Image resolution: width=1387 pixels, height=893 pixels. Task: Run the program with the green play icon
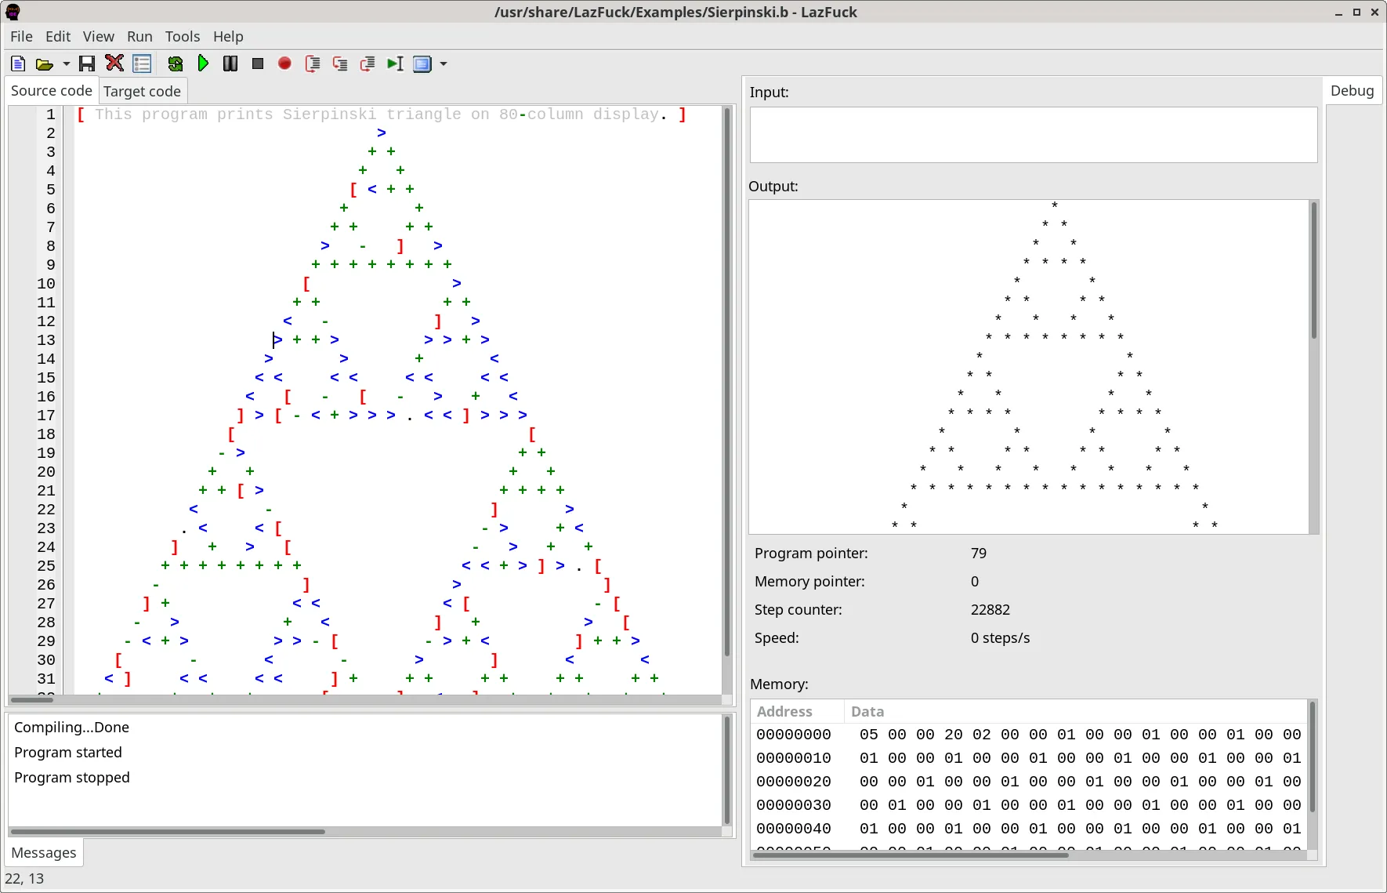pos(203,64)
